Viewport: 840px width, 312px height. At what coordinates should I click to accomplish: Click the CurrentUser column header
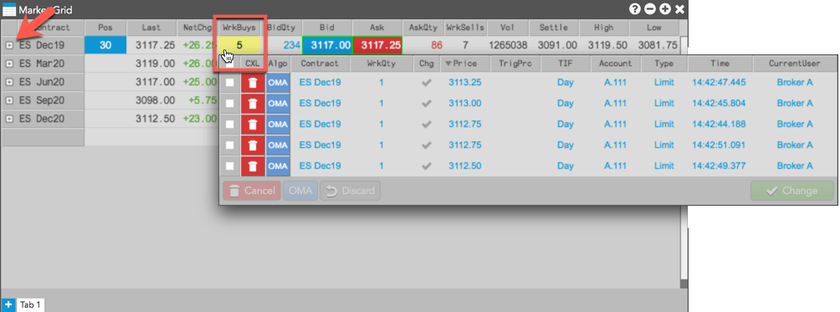pyautogui.click(x=795, y=63)
